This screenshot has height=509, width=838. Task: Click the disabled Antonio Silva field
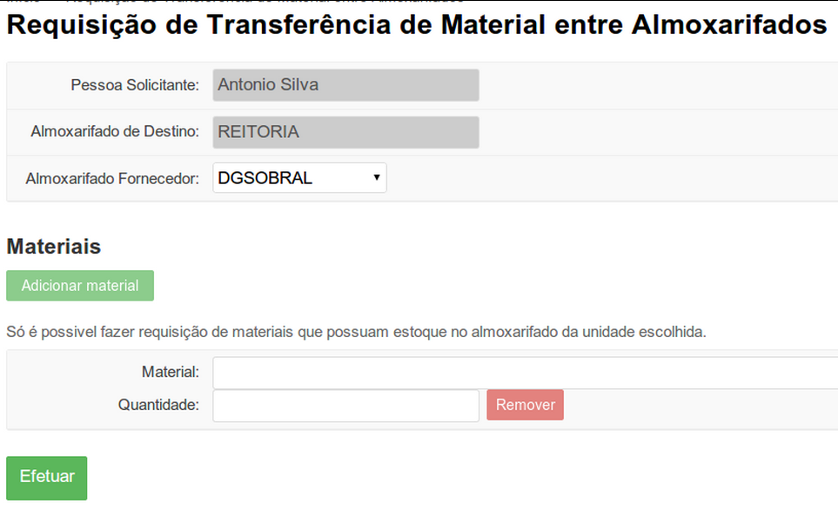pos(345,85)
